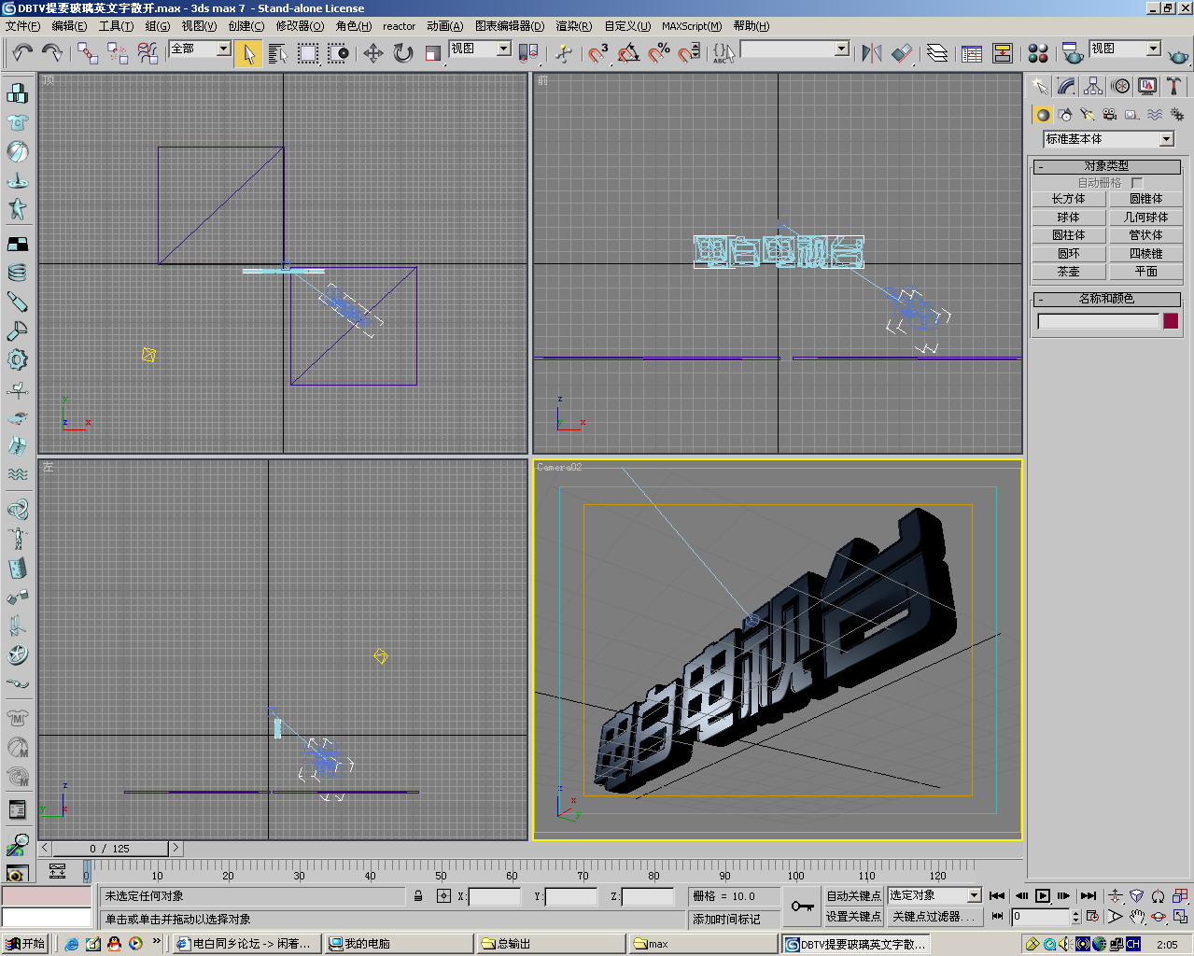Viewport: 1194px width, 956px height.
Task: Select the Move transform tool
Action: click(372, 53)
